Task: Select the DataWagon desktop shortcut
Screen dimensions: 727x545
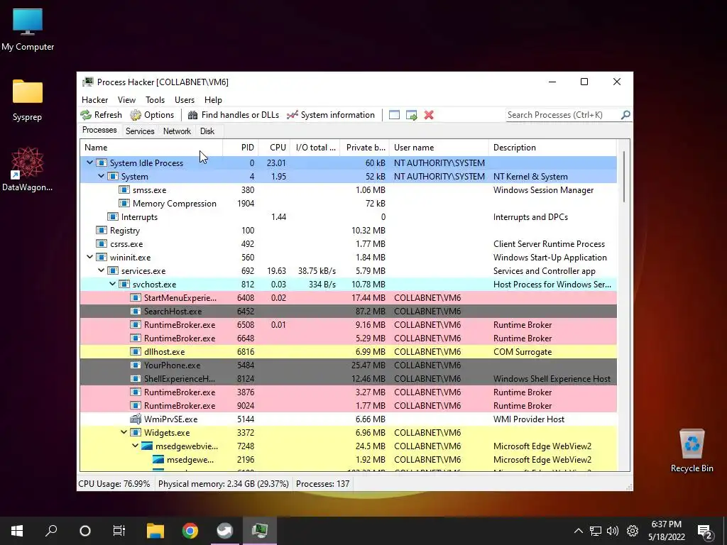Action: (28, 169)
